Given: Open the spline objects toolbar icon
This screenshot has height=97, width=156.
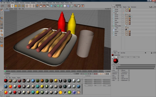Looking at the screenshot, I should (x=55, y=6).
